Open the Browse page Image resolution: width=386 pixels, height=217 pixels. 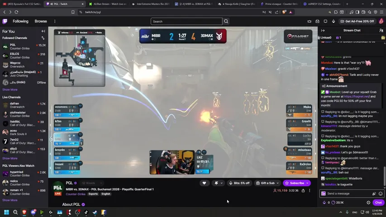41,21
